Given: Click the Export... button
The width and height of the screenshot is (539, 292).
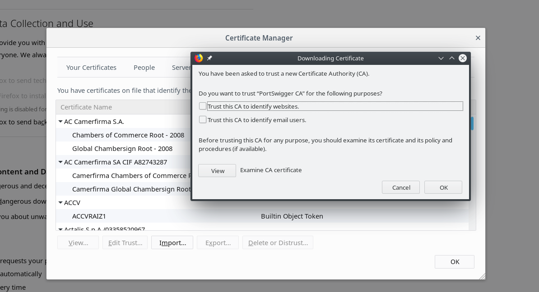Looking at the screenshot, I should tap(218, 242).
